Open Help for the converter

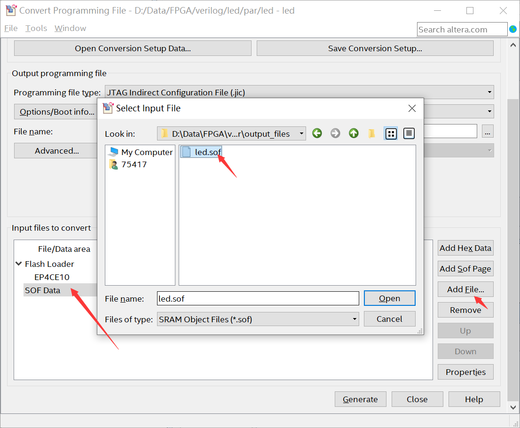[474, 399]
